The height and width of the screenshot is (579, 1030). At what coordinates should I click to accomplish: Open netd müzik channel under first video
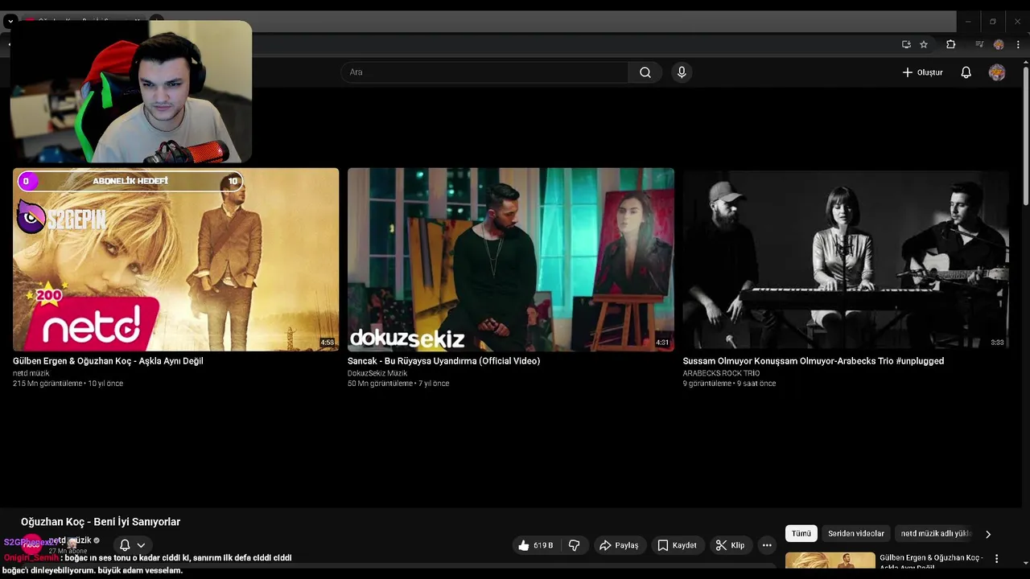31,373
